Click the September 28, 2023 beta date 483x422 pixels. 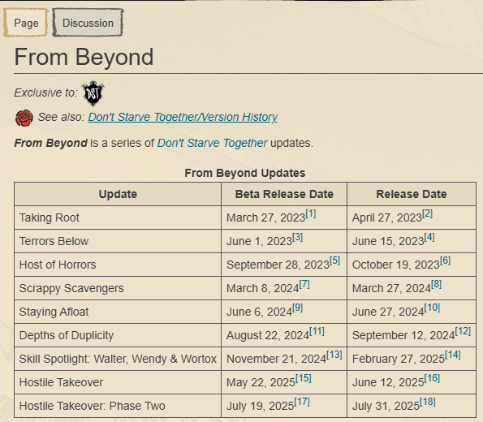[278, 265]
